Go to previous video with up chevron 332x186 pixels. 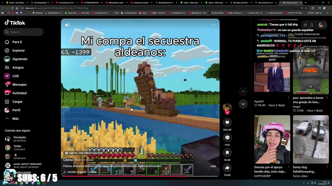(x=243, y=92)
